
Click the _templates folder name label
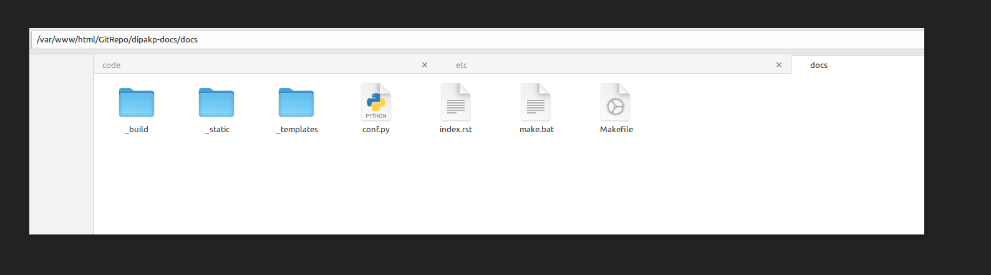297,130
